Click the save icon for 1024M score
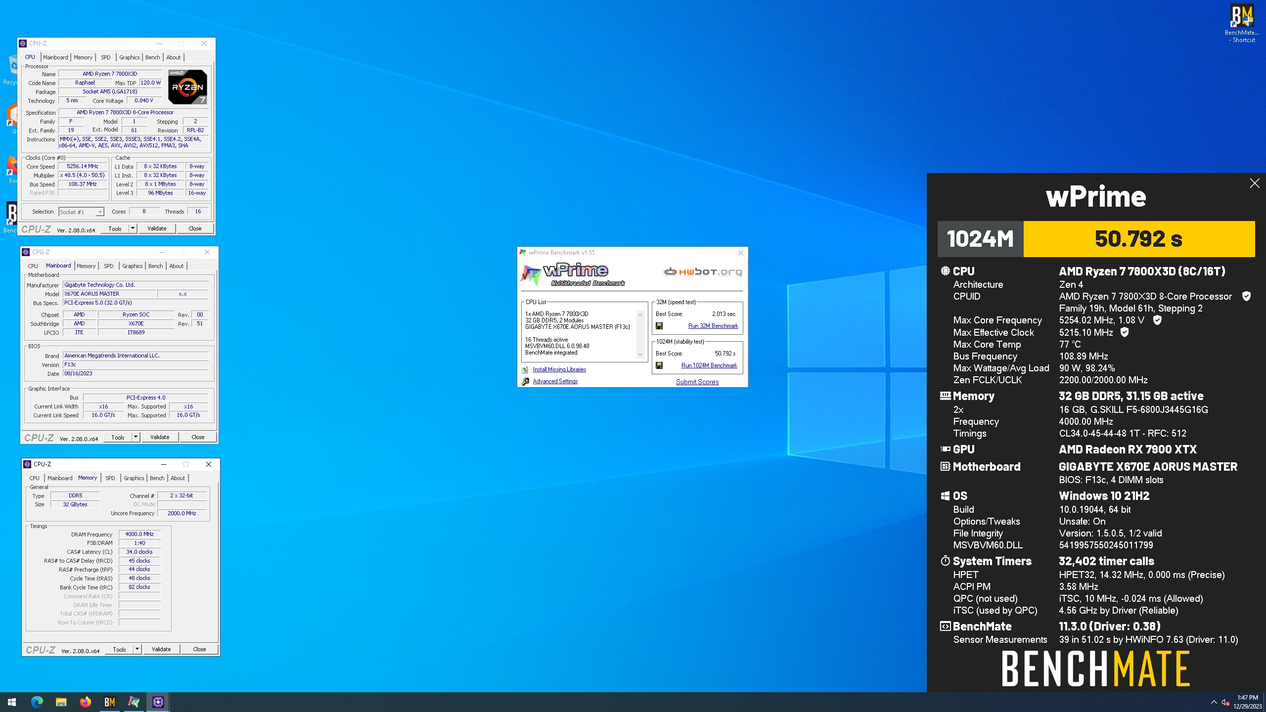Screen dimensions: 1266x712 (x=659, y=365)
